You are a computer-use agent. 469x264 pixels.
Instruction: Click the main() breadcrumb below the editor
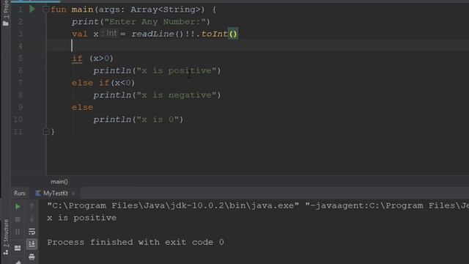[x=59, y=181]
